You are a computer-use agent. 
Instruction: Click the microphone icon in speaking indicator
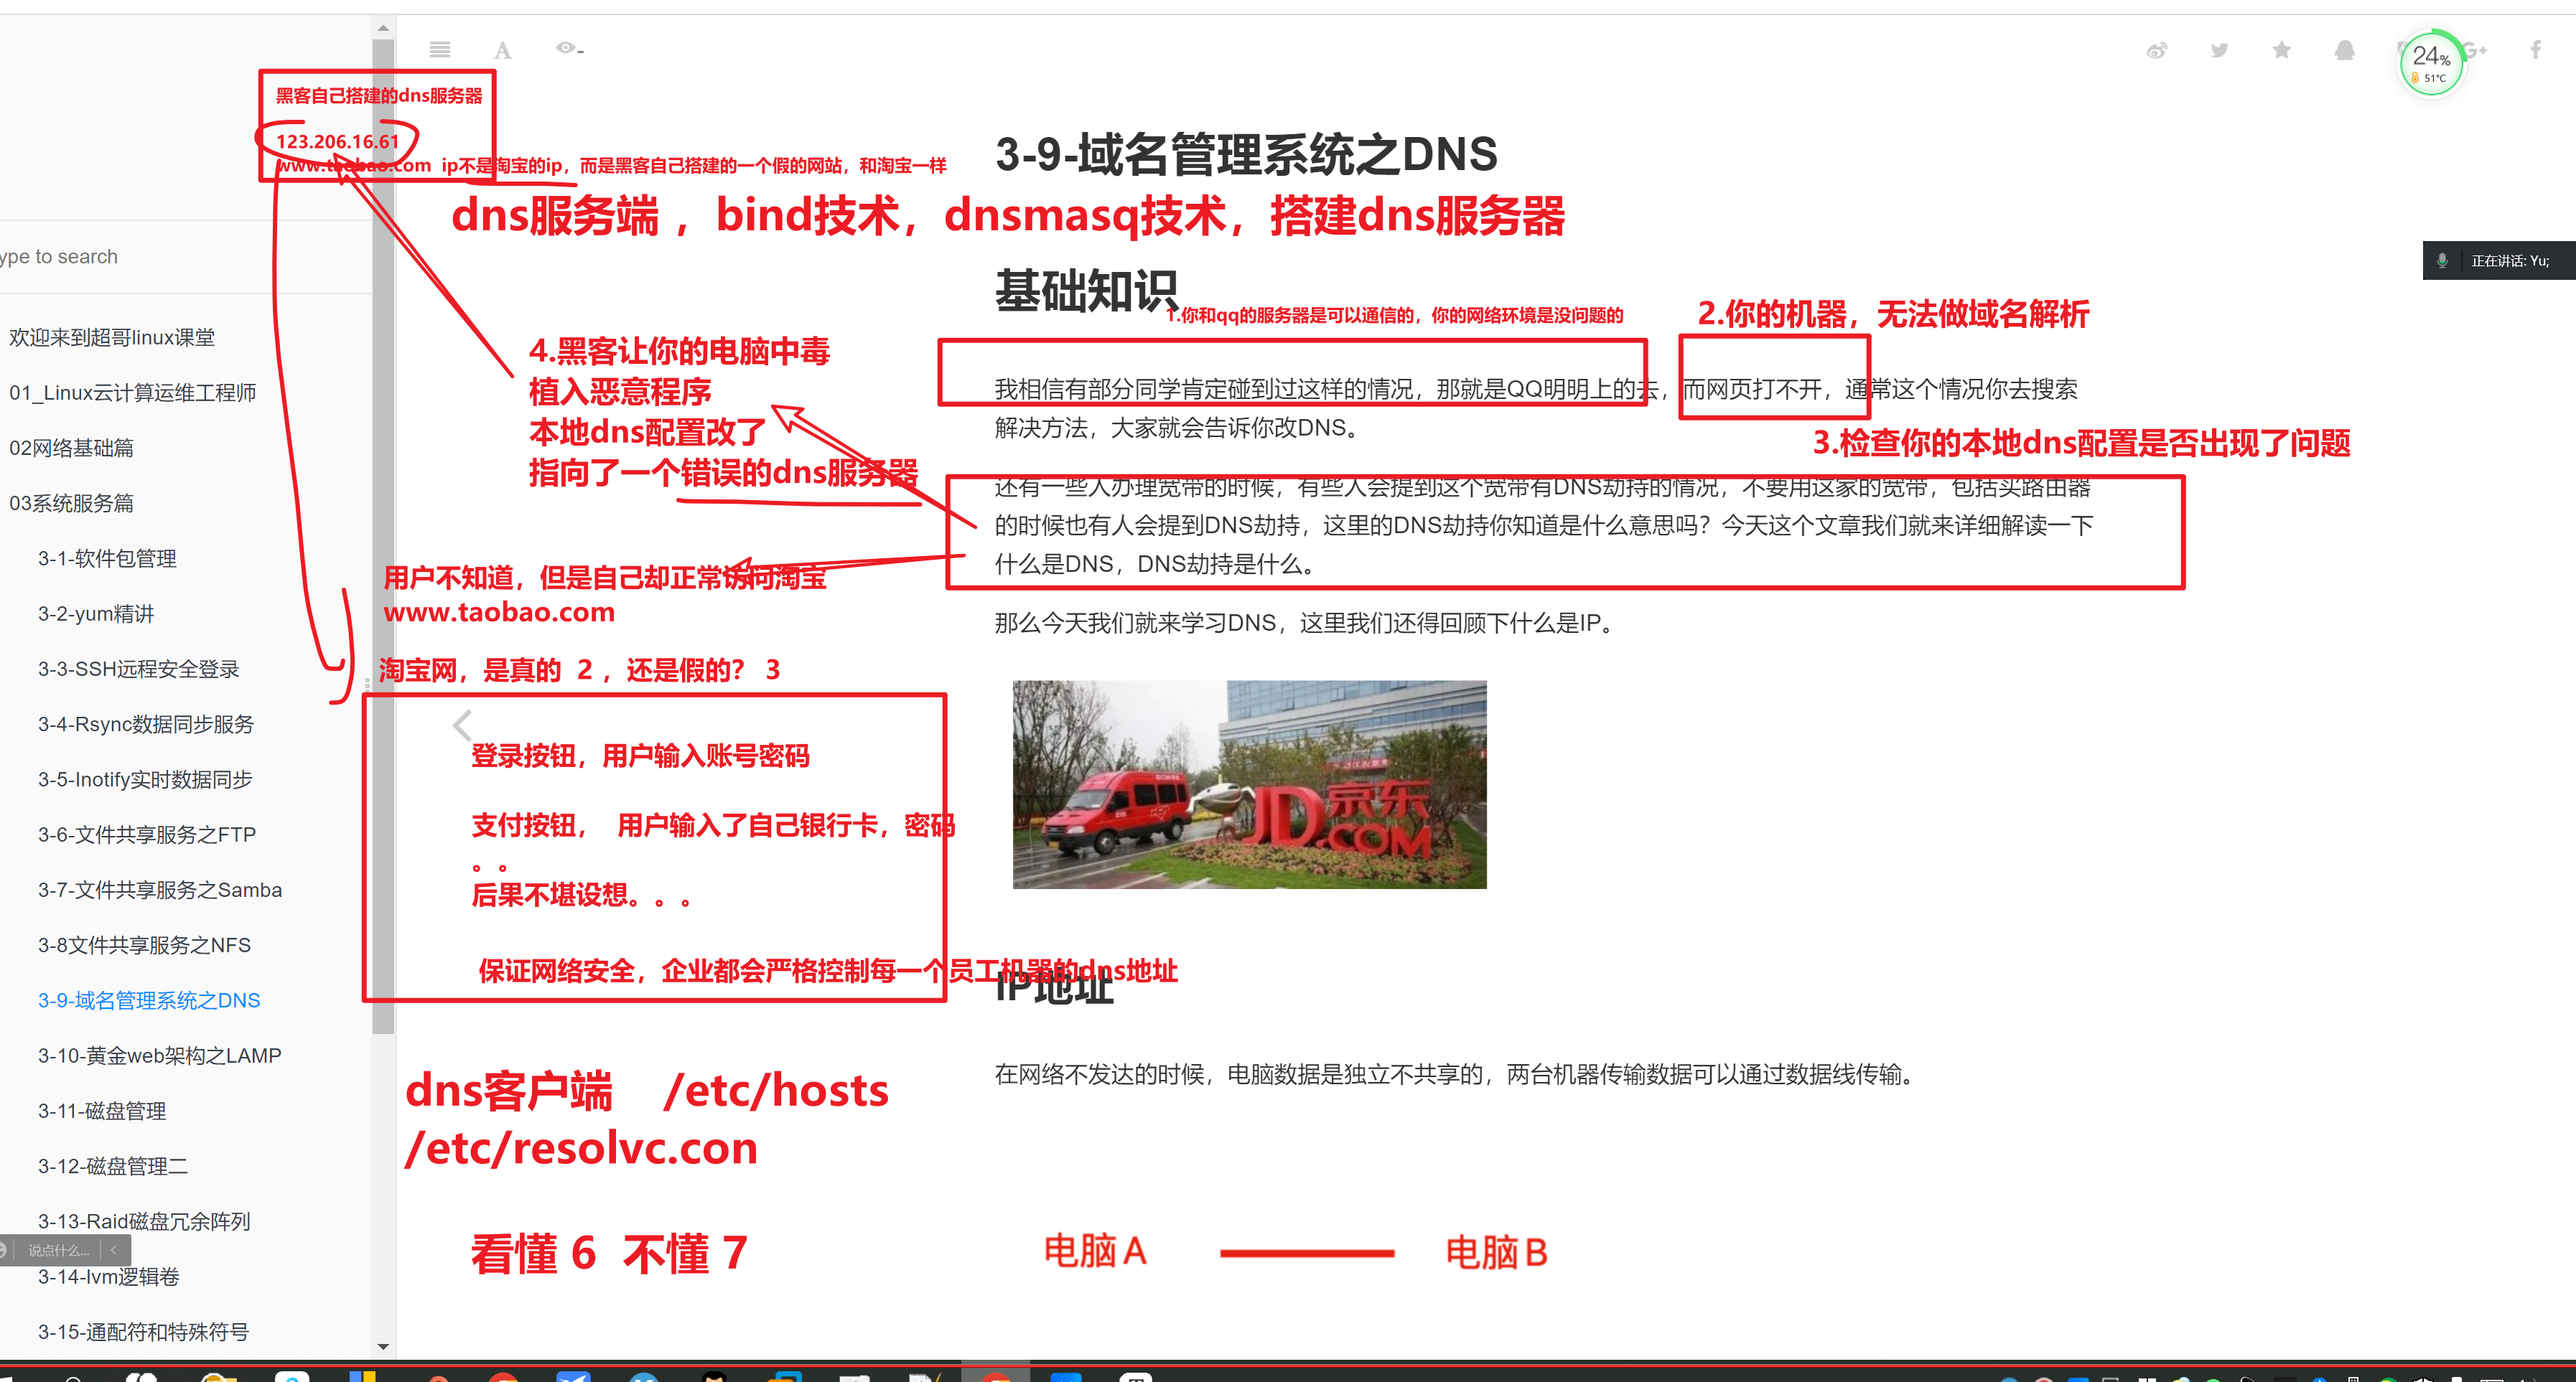(x=2443, y=260)
